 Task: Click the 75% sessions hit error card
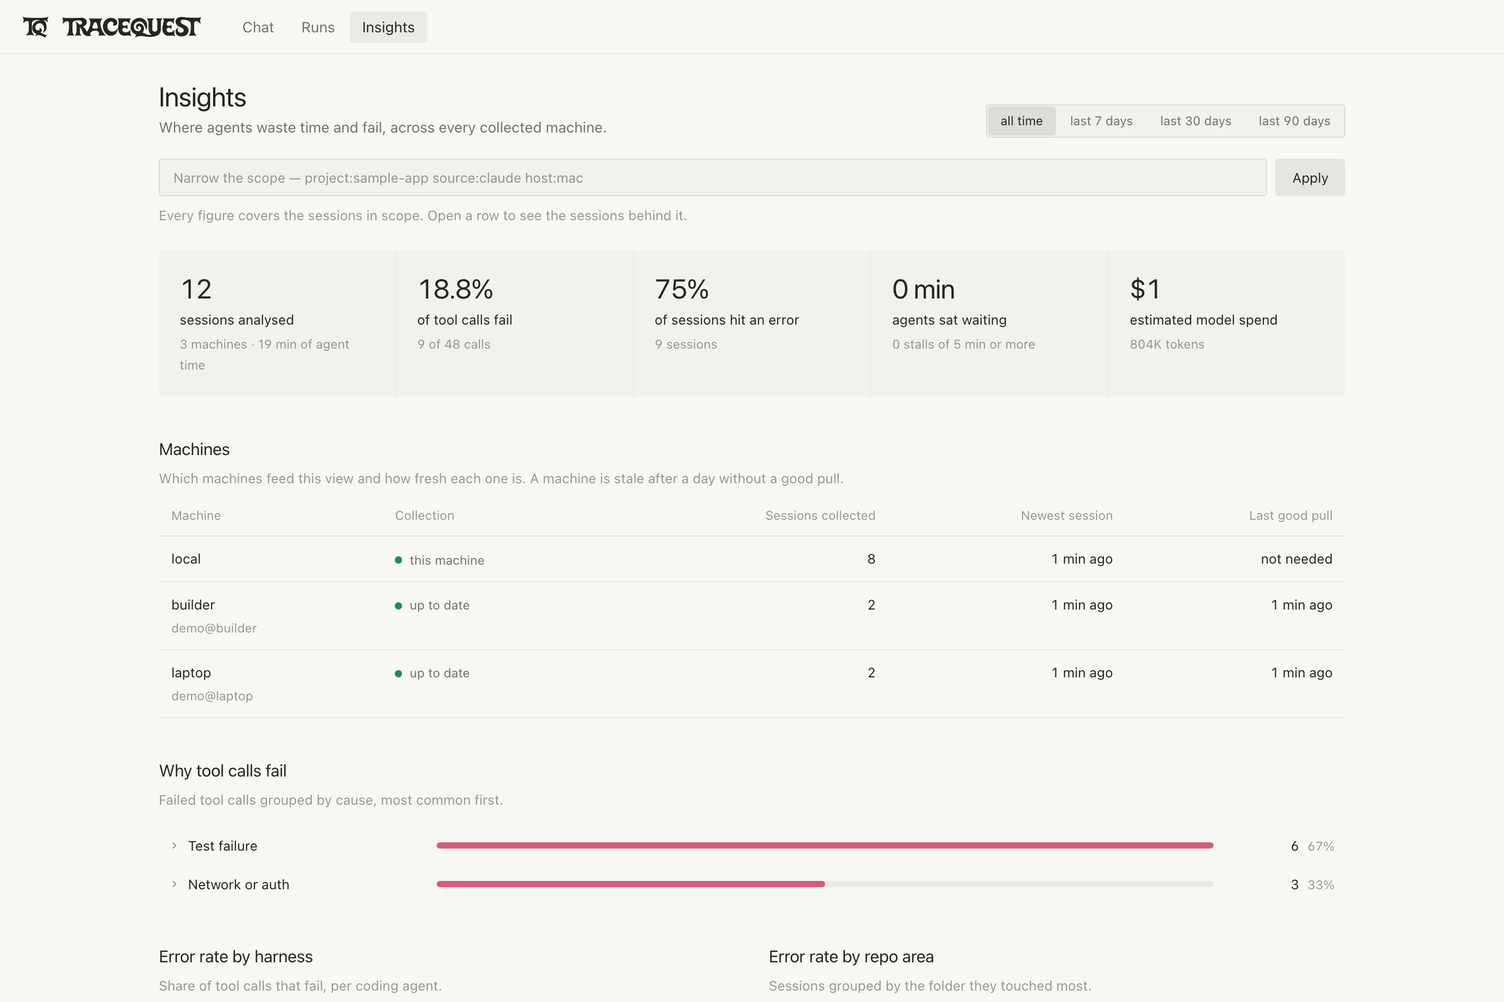[x=752, y=324]
